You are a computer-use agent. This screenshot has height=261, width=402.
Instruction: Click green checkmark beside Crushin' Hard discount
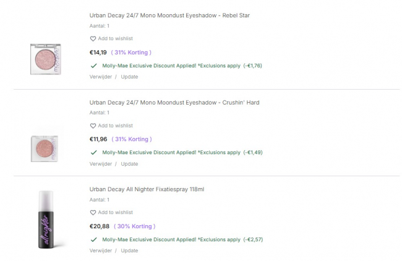point(94,152)
